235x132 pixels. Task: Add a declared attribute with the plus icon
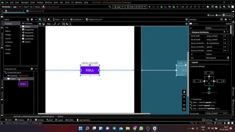click(224, 32)
